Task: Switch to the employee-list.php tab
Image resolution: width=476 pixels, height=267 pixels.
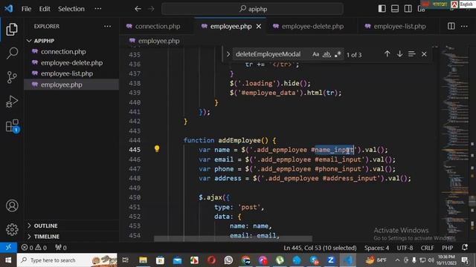Action: (399, 27)
